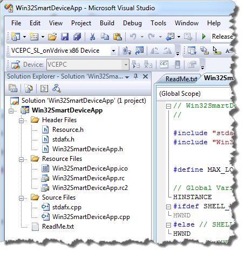Screen dimensions: 246x254
Task: Open the View menu
Action: click(56, 23)
